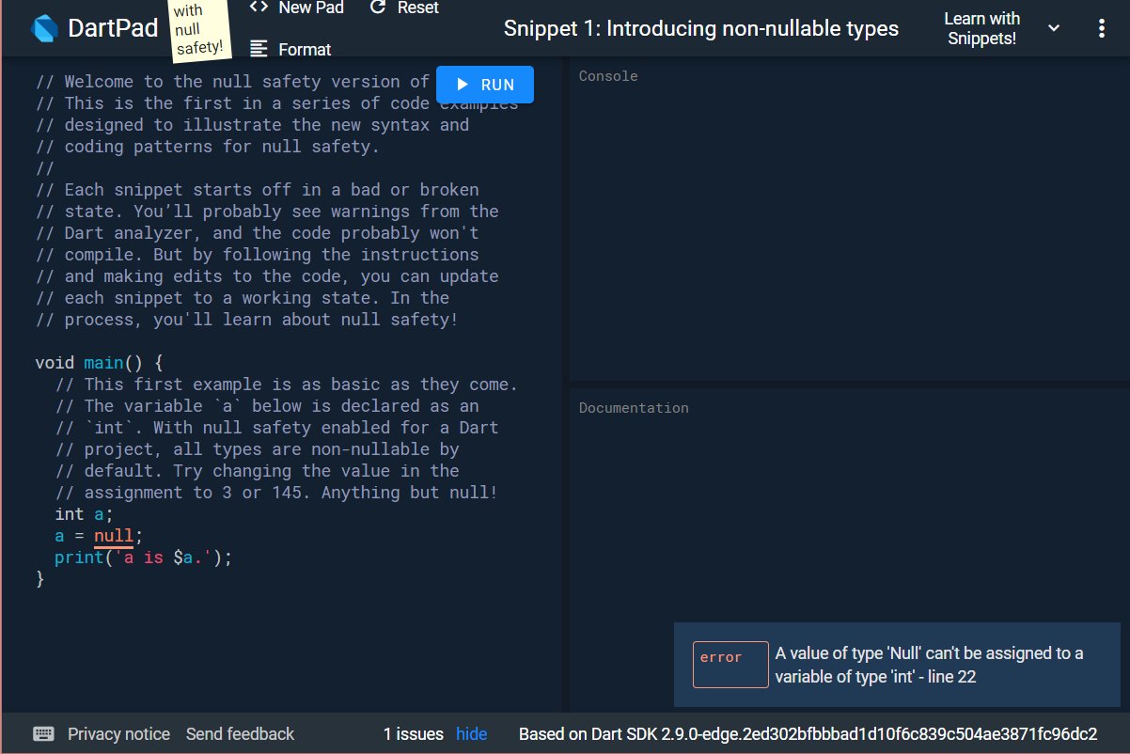Hide the issues panel
The image size is (1130, 754).
[472, 734]
